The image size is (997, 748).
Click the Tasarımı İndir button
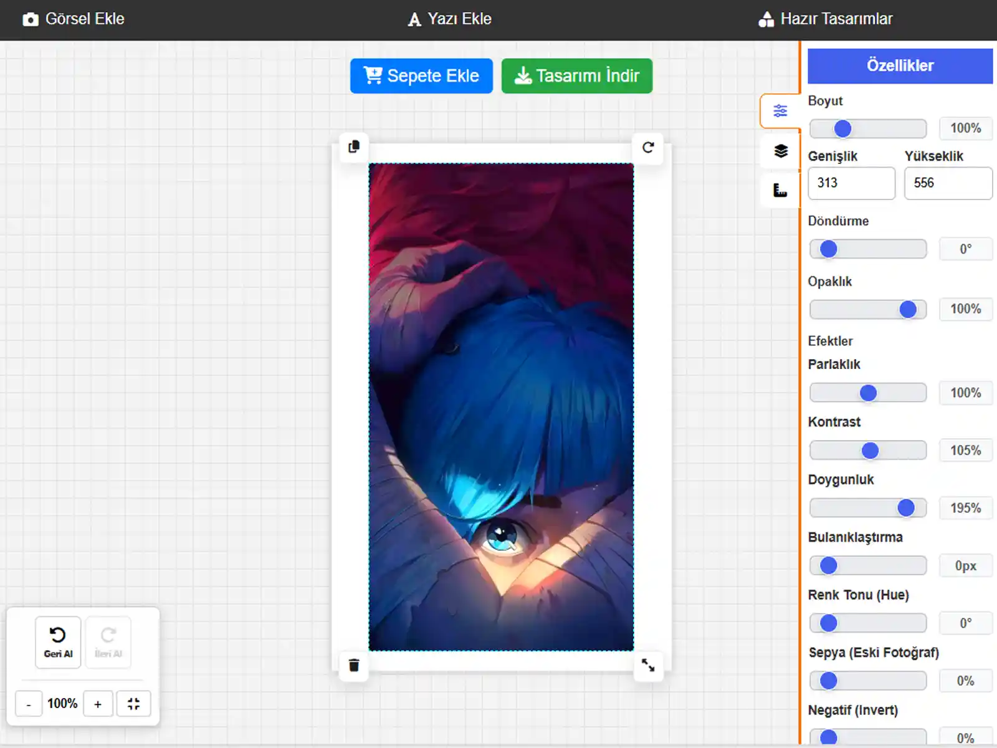tap(576, 76)
